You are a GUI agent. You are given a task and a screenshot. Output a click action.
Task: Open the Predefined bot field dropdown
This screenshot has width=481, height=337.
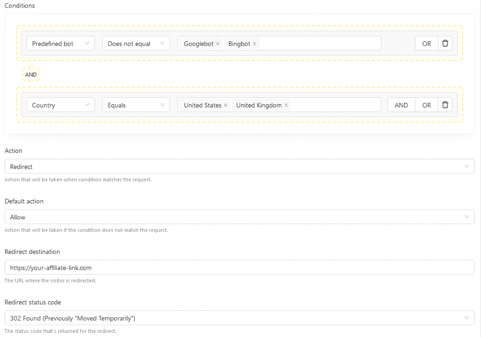[61, 43]
